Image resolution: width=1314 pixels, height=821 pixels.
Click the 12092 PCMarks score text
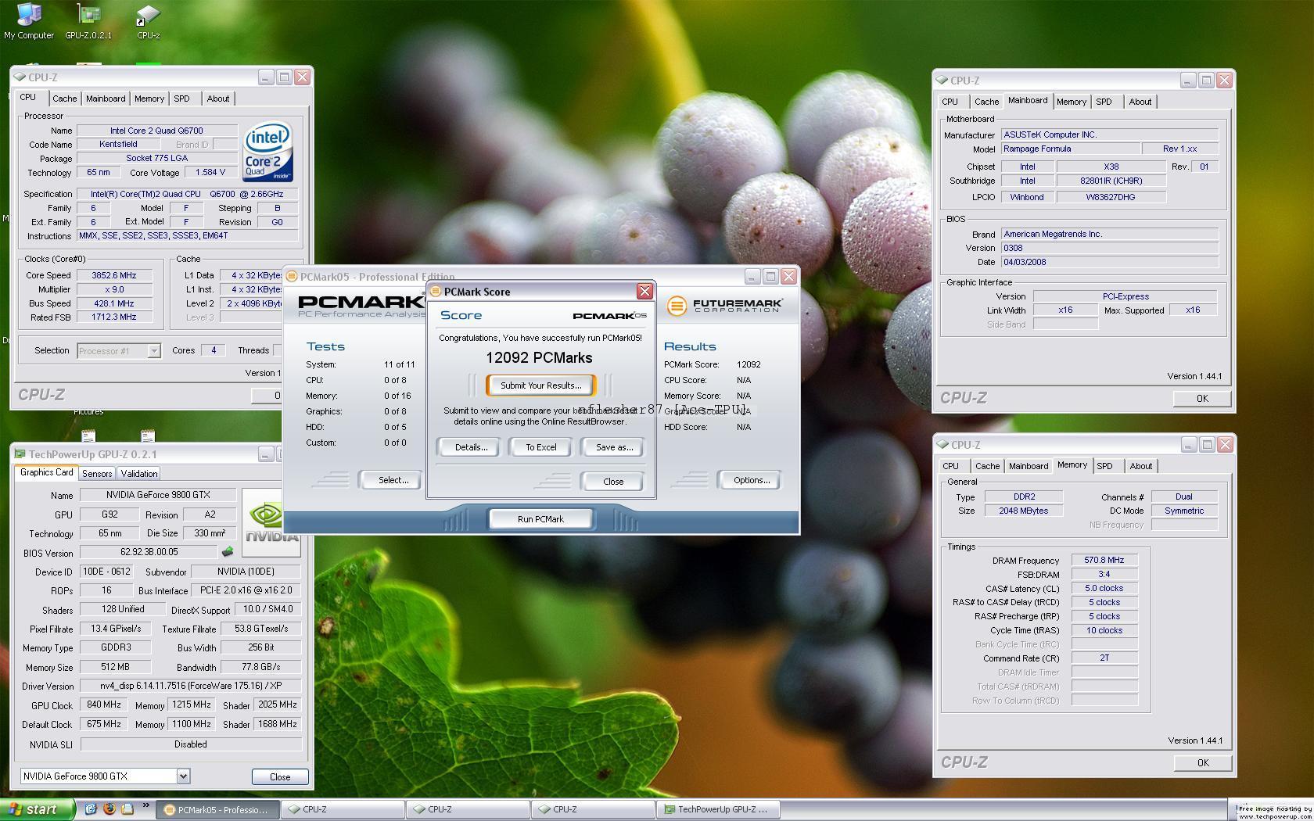[x=539, y=357]
